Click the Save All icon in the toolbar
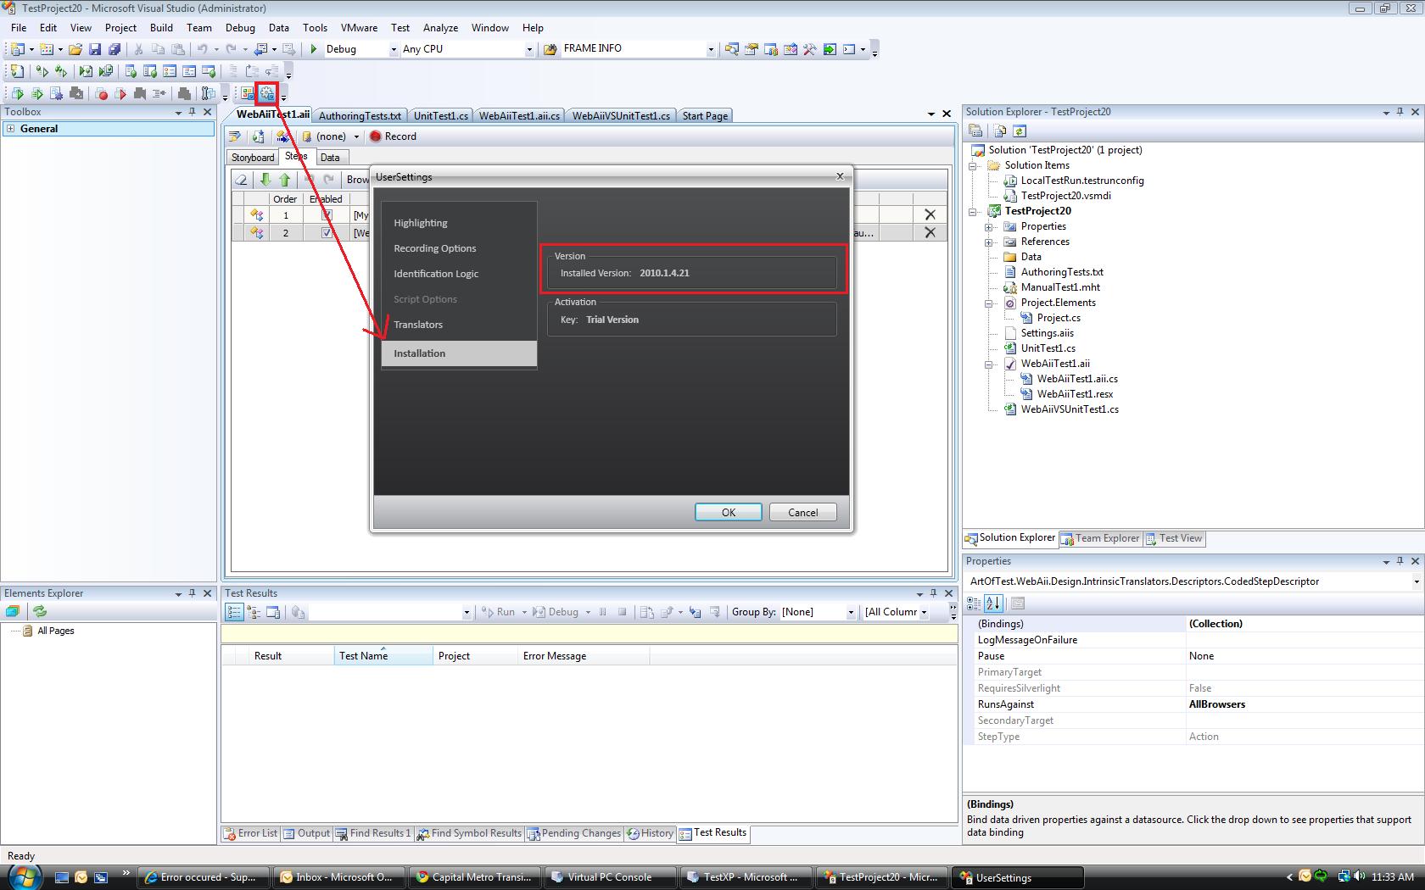 click(114, 49)
